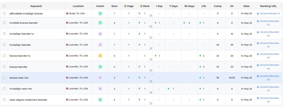
Task: Select the braces near me row checkbox
Action: (x=4, y=78)
